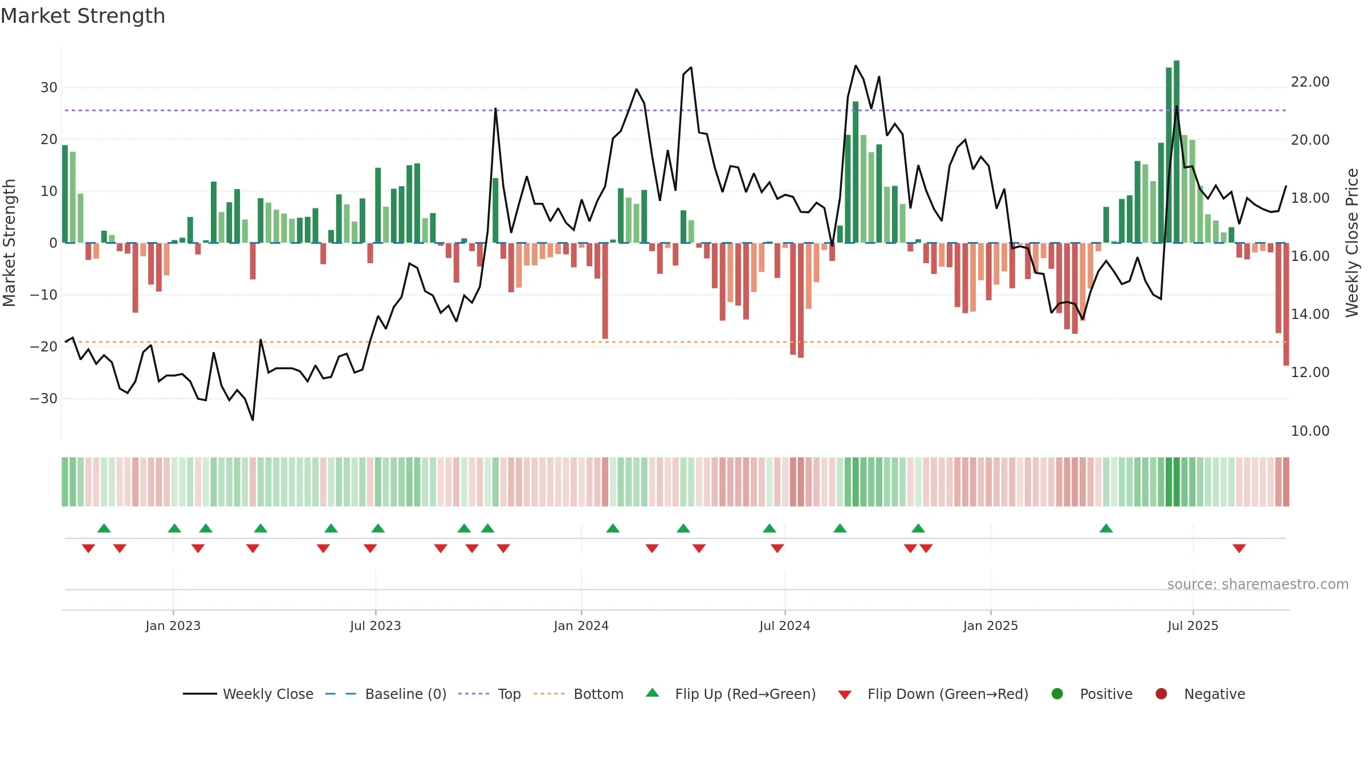Click the first green cell of the heat strip
Viewport: 1368px width, 769px height.
coord(65,482)
